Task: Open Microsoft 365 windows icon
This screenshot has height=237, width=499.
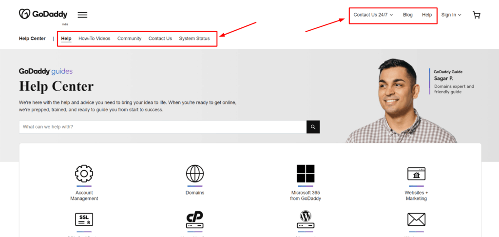Action: (306, 174)
